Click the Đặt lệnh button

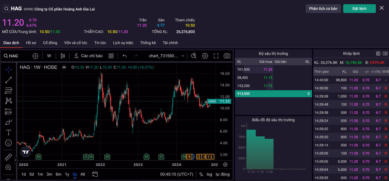pyautogui.click(x=359, y=8)
